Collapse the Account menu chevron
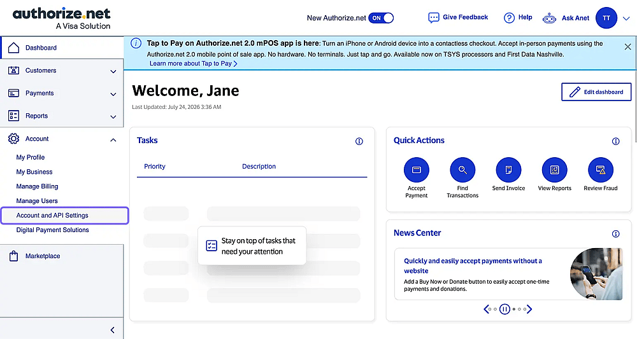The height and width of the screenshot is (339, 637). tap(113, 140)
